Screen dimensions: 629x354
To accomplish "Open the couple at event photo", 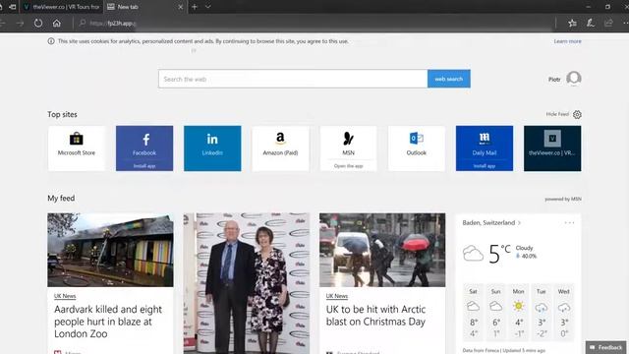I will [247, 283].
